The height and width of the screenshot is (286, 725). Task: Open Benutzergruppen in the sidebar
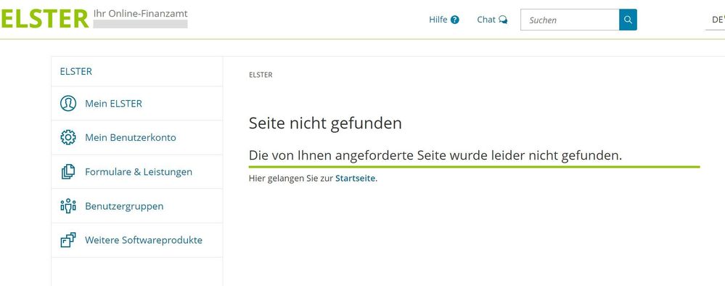pos(137,206)
